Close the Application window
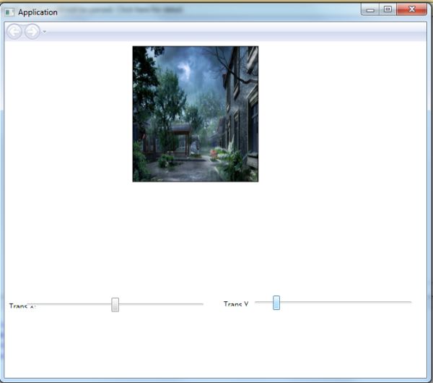The width and height of the screenshot is (433, 383). tap(411, 9)
